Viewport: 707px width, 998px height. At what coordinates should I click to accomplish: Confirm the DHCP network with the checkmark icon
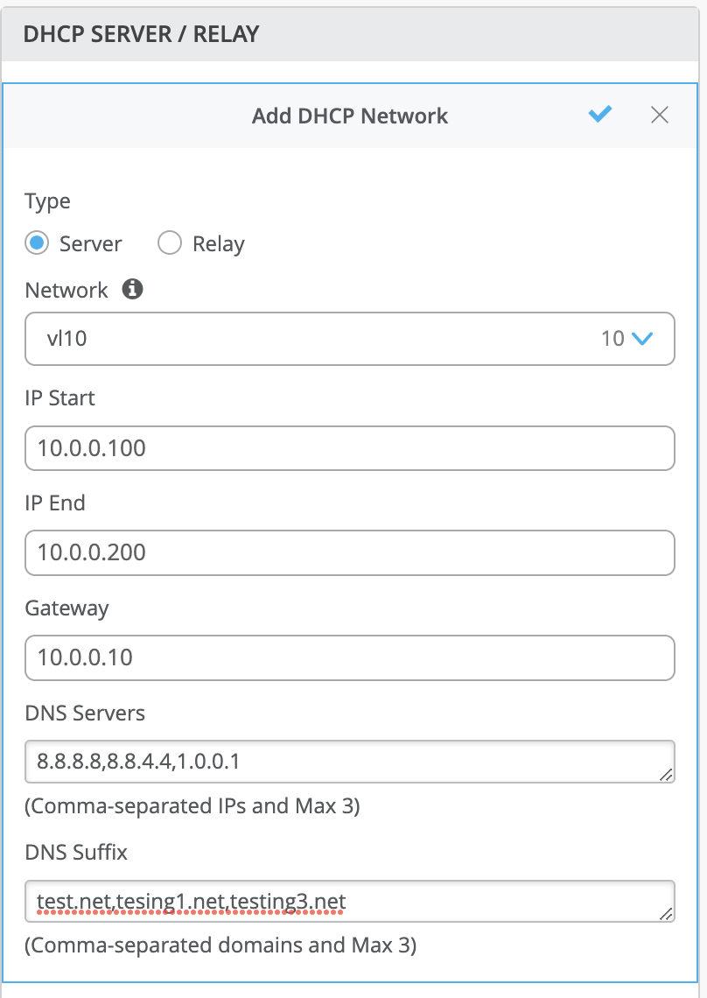coord(600,115)
